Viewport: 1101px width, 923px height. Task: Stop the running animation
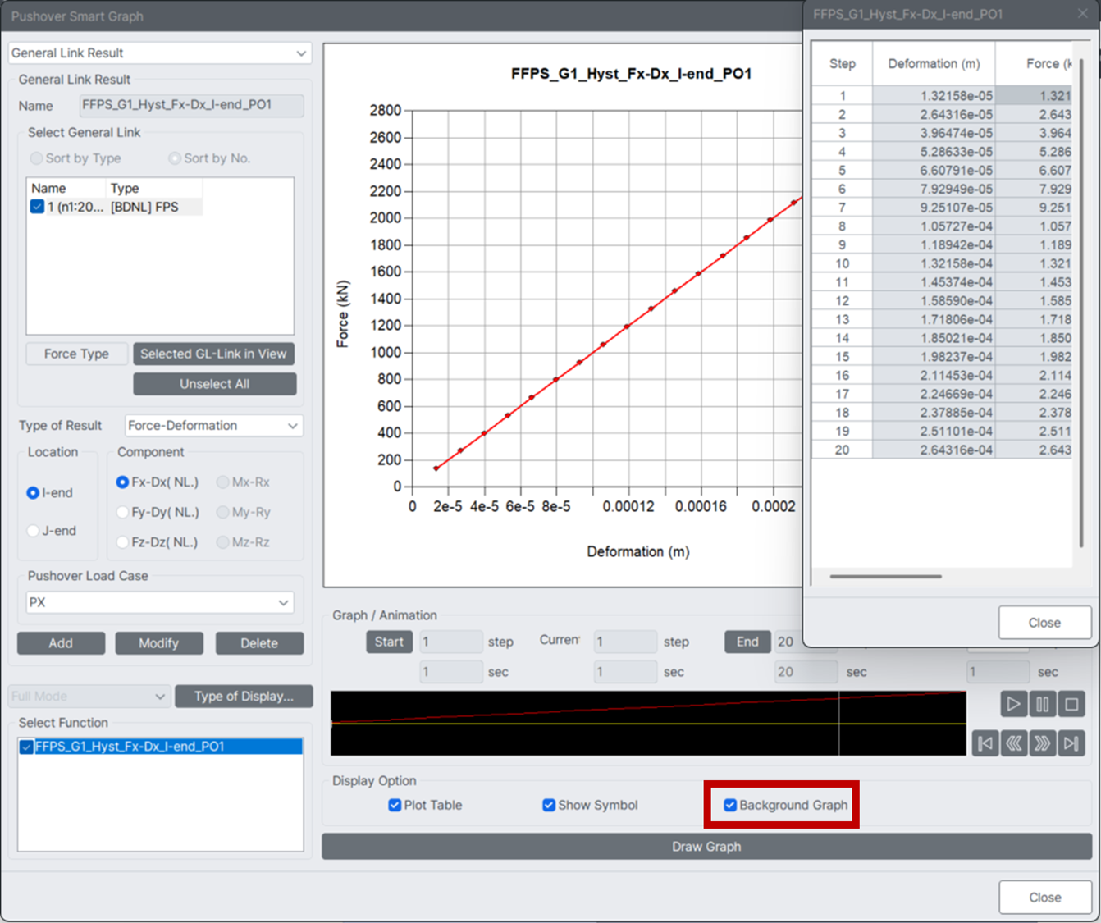pyautogui.click(x=1071, y=704)
